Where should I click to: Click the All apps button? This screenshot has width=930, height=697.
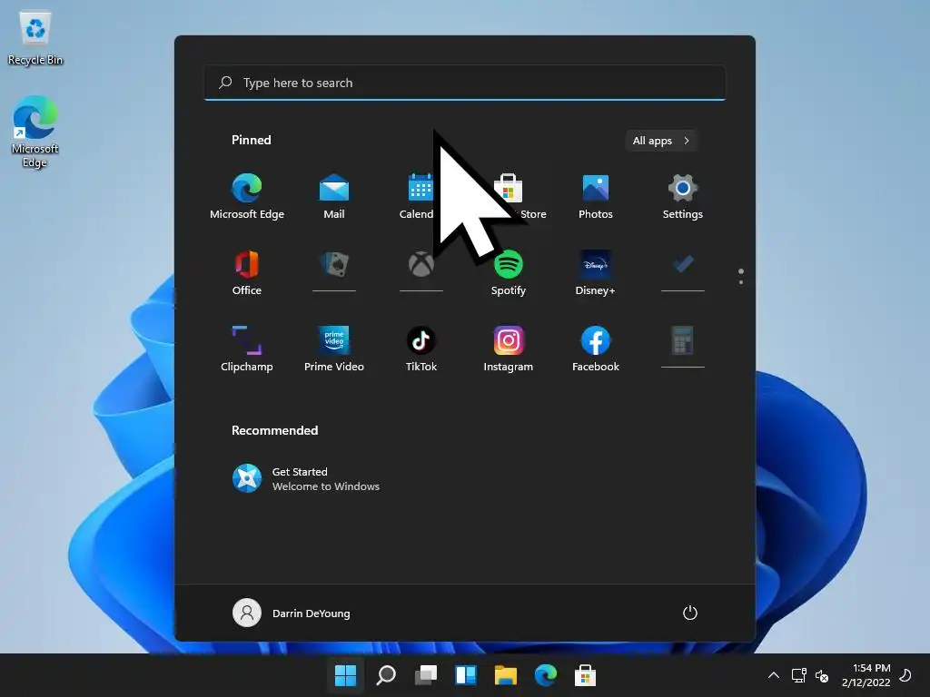[661, 141]
